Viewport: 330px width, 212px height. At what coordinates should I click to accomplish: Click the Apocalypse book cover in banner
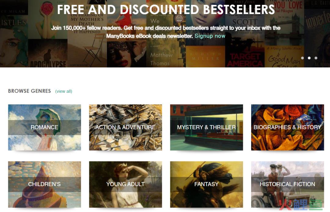point(48,53)
